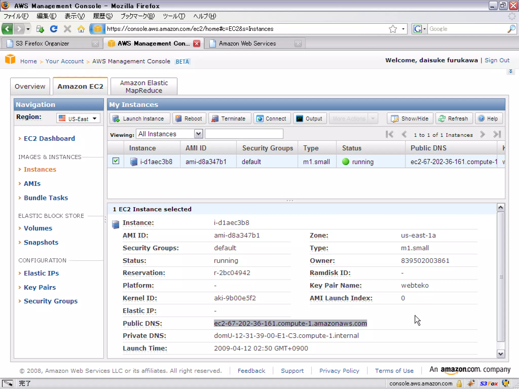Image resolution: width=519 pixels, height=389 pixels.
Task: Click the S3Fox status bar icon
Action: [489, 383]
